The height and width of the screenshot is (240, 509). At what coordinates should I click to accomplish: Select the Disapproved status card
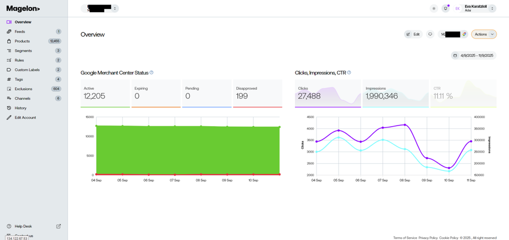click(x=257, y=93)
